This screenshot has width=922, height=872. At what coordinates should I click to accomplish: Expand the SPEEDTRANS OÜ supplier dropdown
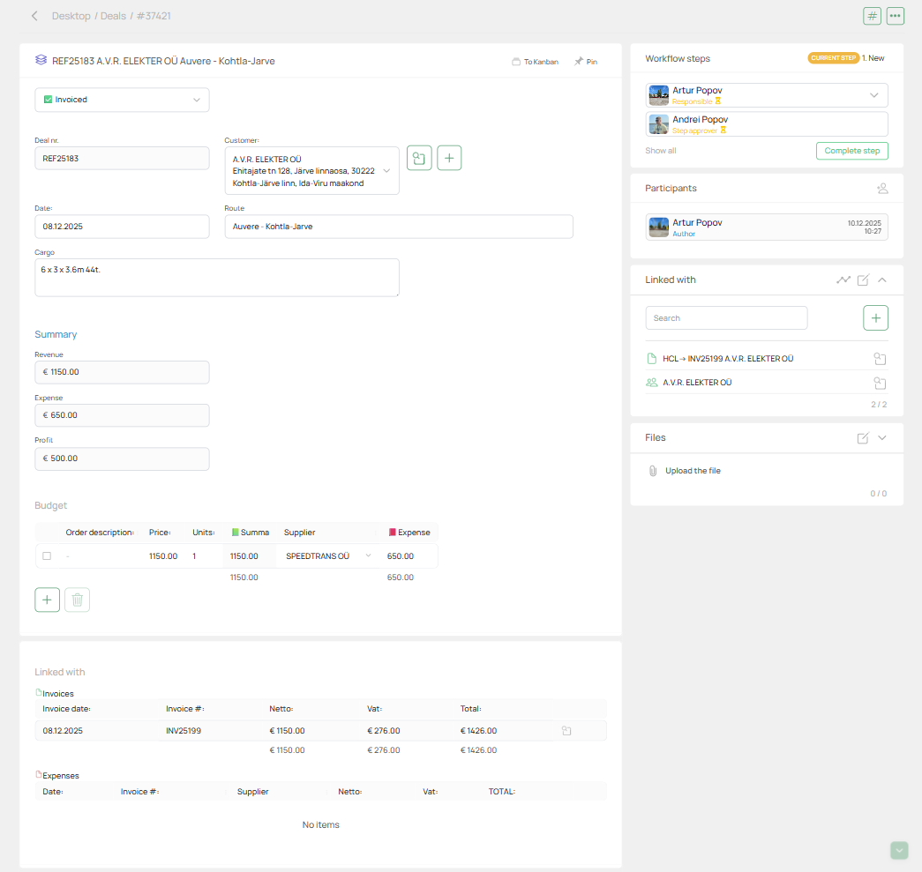[368, 556]
